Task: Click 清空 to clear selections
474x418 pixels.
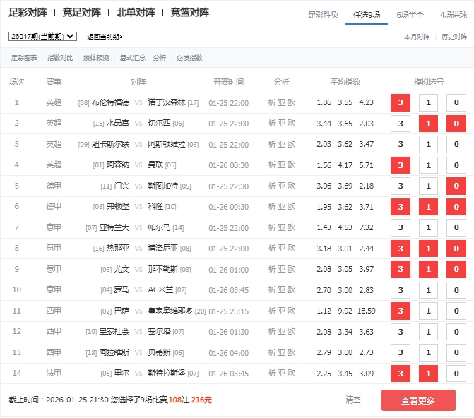Action: tap(353, 400)
